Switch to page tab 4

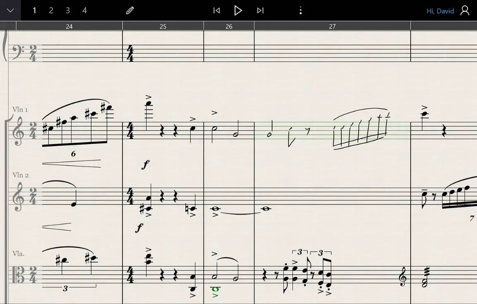[84, 11]
